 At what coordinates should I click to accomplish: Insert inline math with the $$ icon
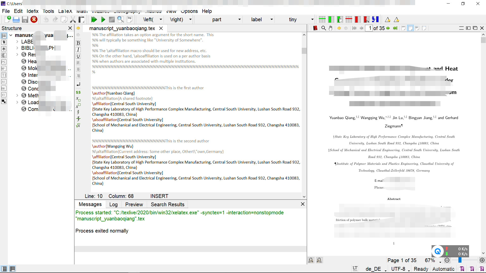(78, 92)
